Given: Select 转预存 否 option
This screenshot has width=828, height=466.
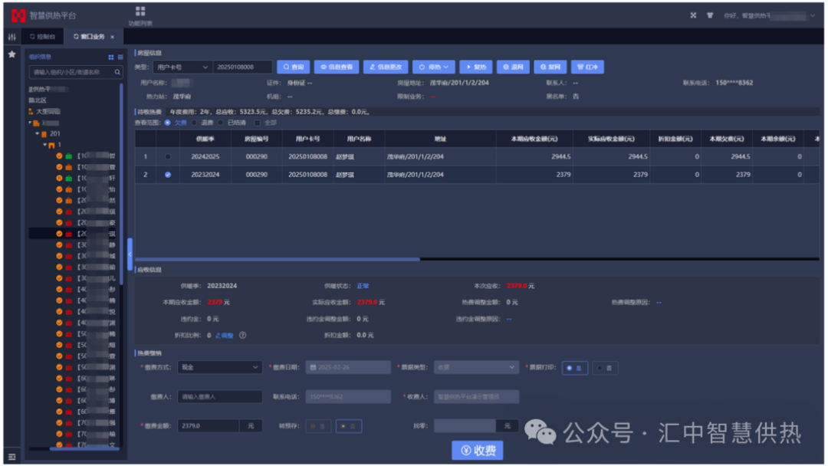Looking at the screenshot, I should (349, 426).
